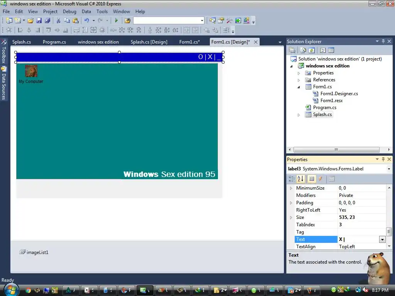Click the Add New Item icon
Viewport: 395px width, 296px height.
point(18,21)
